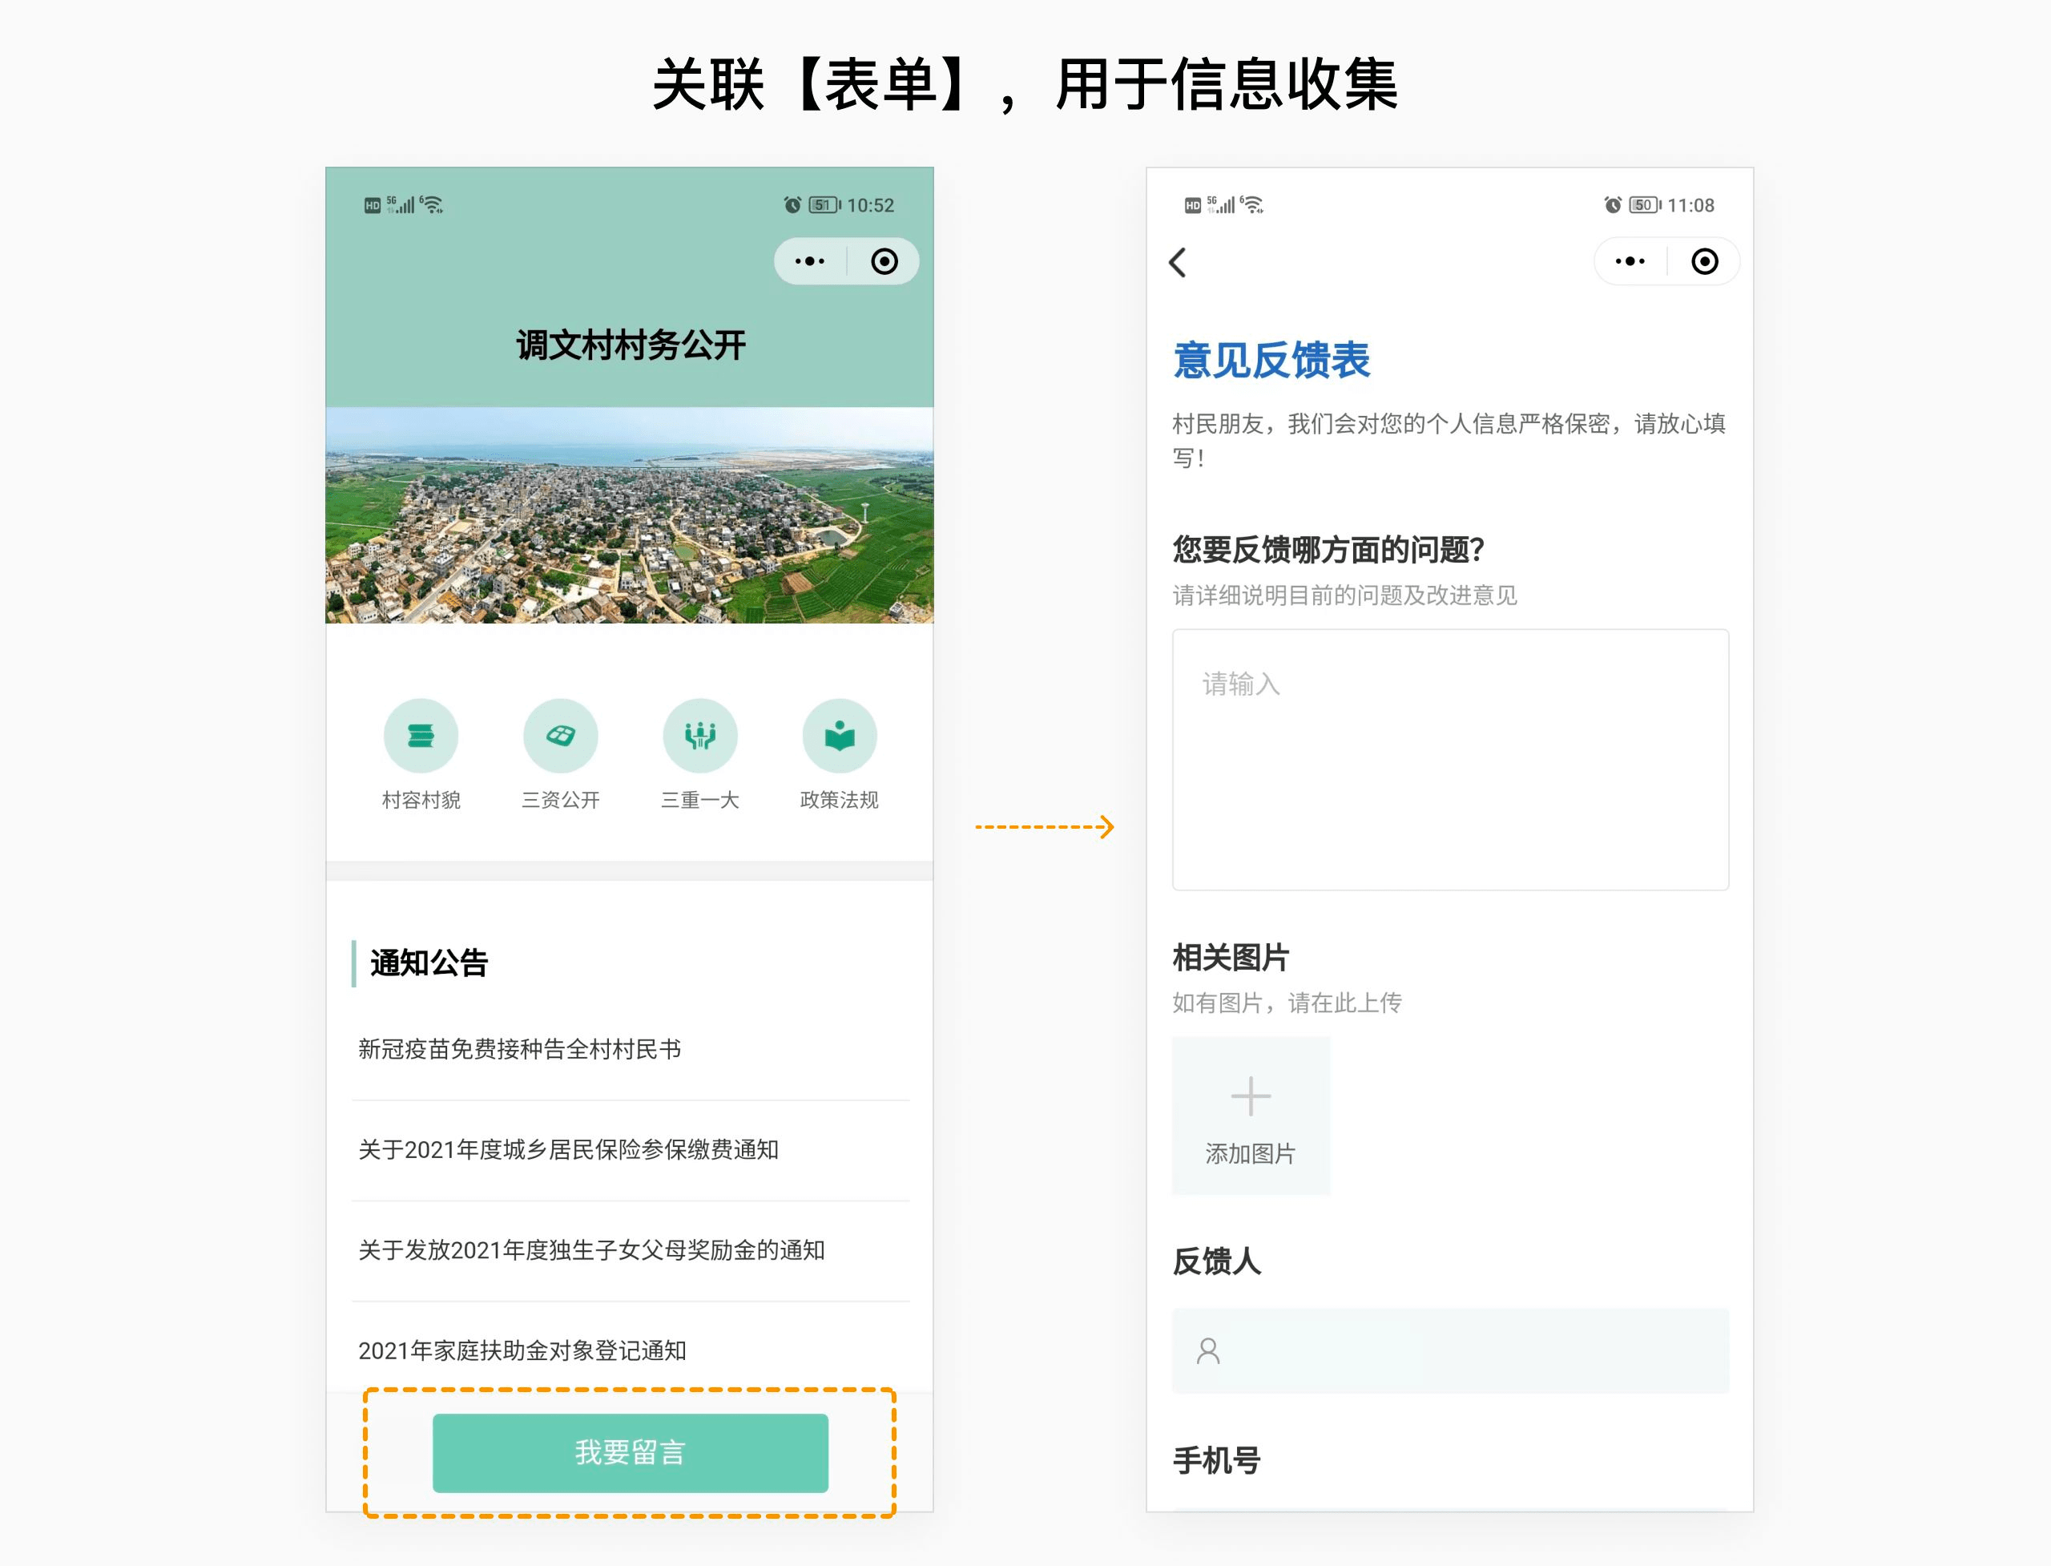Click the 意见反馈表 form title

[x=1271, y=360]
